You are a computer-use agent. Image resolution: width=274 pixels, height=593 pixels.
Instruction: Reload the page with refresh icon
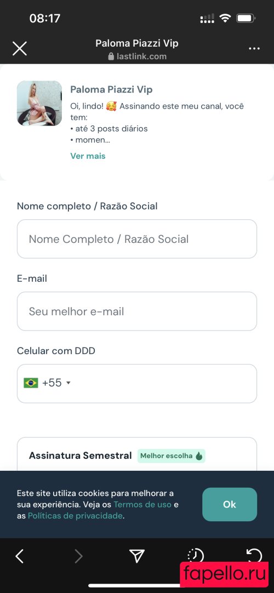click(254, 555)
